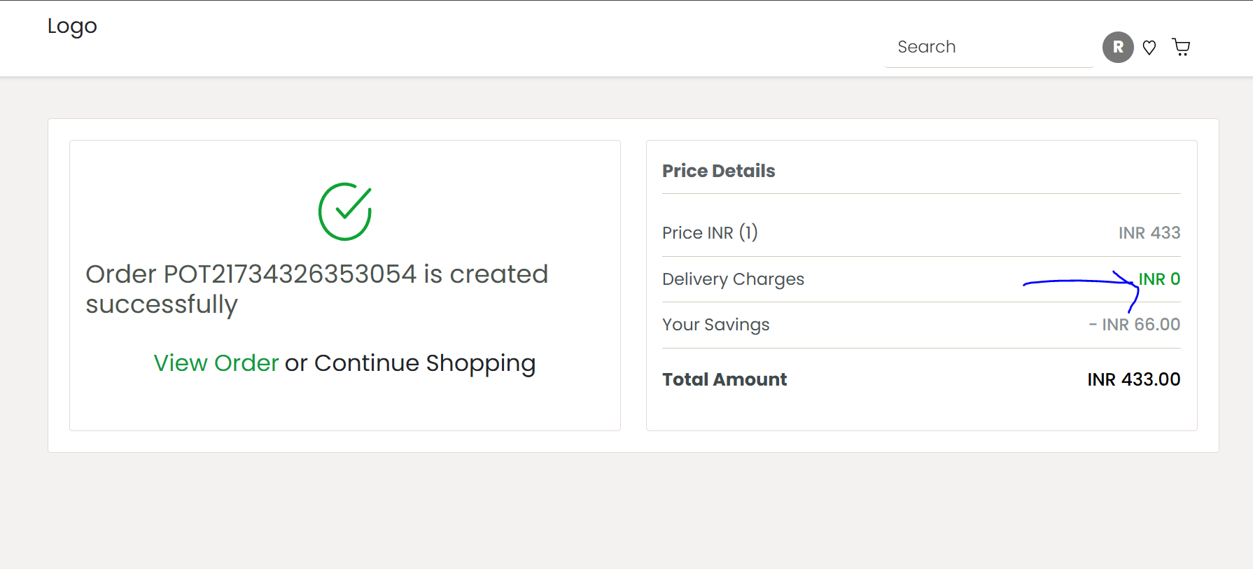Click the green INR 0 delivery value
The width and height of the screenshot is (1253, 569).
pos(1159,279)
